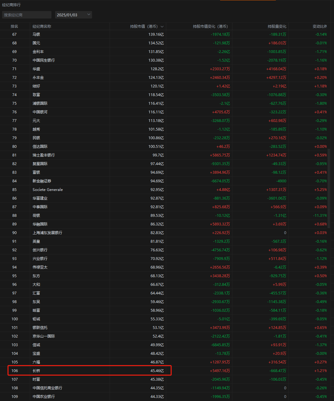
Task: Click change ratio +5.25% for Societe Generale
Action: (321, 190)
